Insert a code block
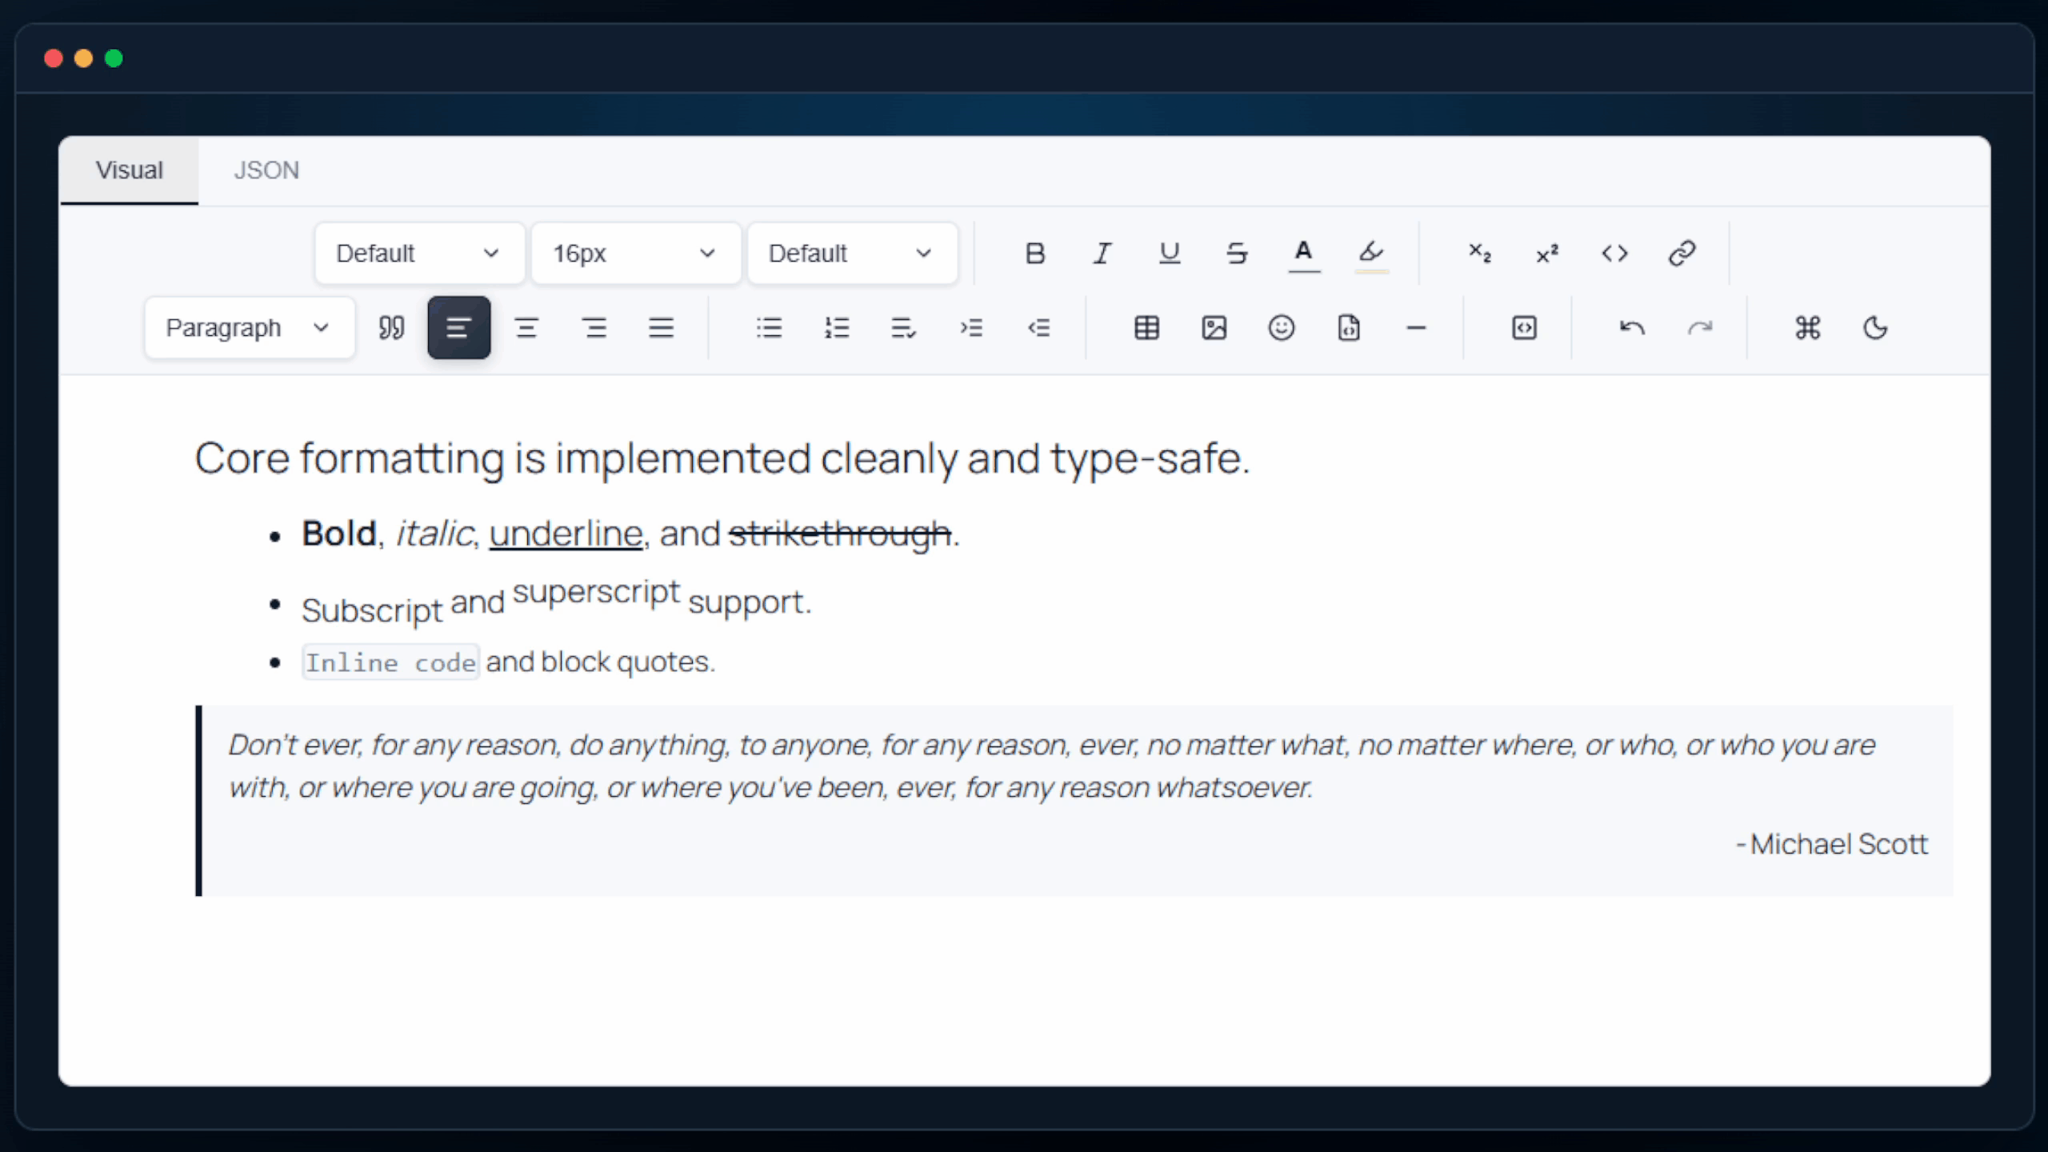This screenshot has width=2048, height=1152. coord(1523,327)
